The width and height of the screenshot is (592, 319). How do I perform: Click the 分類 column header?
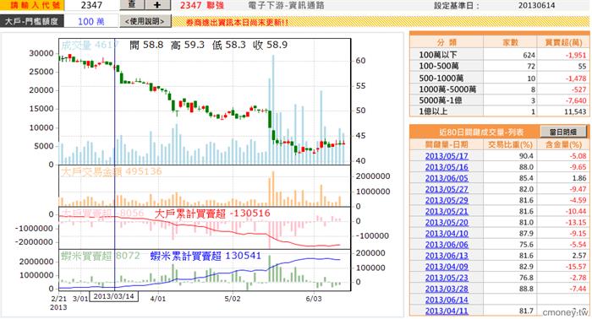447,42
